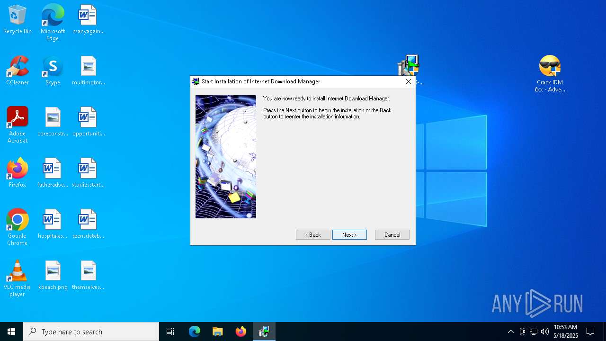This screenshot has width=606, height=341.
Task: Click the 'You are now ready to install' text
Action: [x=326, y=99]
